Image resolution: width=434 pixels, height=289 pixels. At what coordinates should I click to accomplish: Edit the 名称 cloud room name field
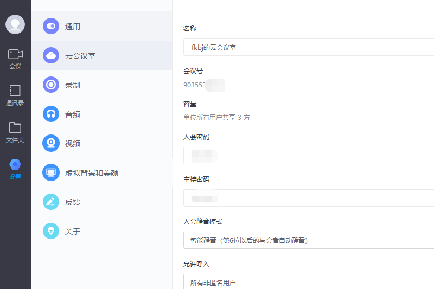[x=308, y=47]
